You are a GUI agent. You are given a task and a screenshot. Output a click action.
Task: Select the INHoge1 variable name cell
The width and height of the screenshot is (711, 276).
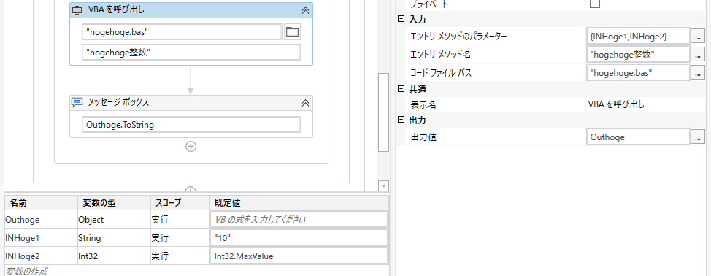coord(41,238)
